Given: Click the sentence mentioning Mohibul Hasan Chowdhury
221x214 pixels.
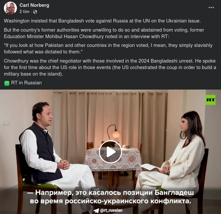Looking at the screenshot, I should [104, 33].
